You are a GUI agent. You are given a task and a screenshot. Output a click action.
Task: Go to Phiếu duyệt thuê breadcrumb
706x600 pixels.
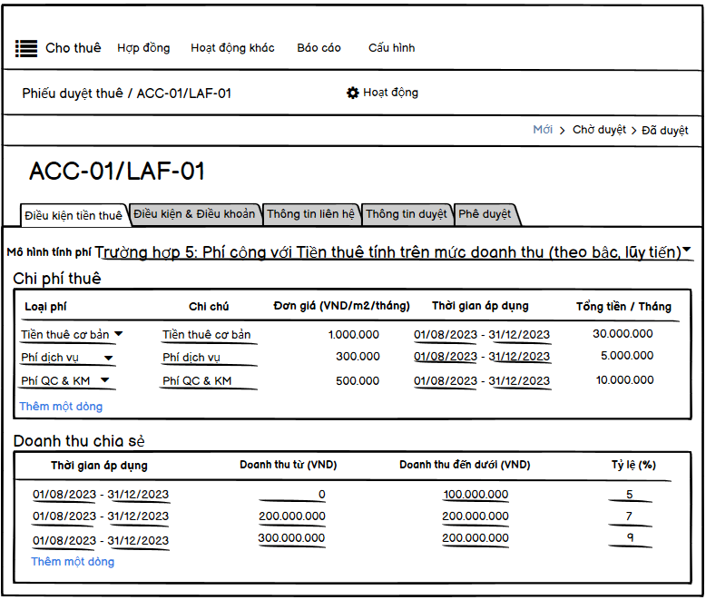tap(73, 93)
